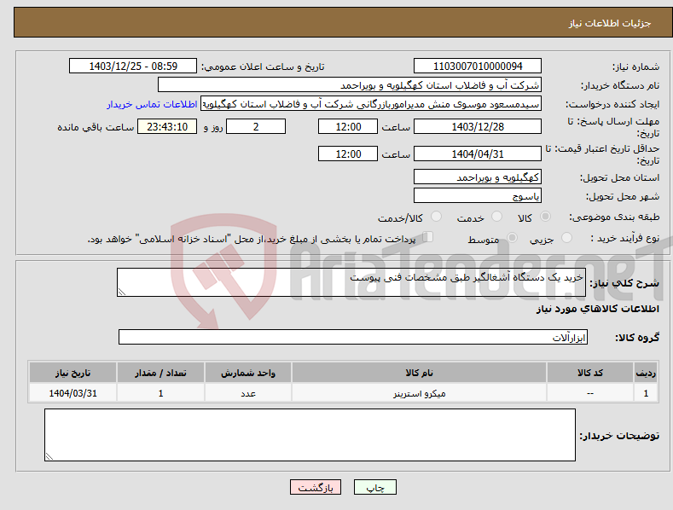Click the announcement date field 1403/12/25 - 08:59
Image resolution: width=673 pixels, height=510 pixels.
[133, 67]
